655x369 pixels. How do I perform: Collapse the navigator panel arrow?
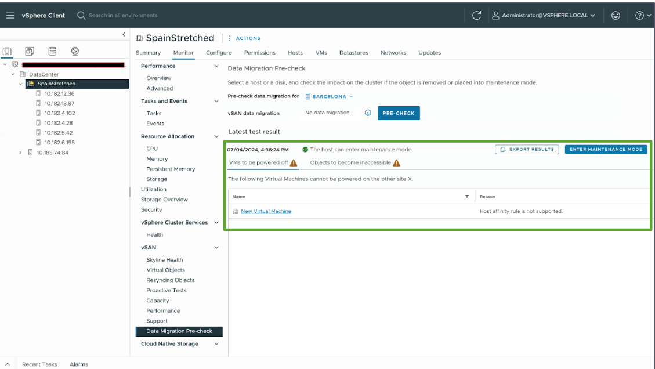124,35
